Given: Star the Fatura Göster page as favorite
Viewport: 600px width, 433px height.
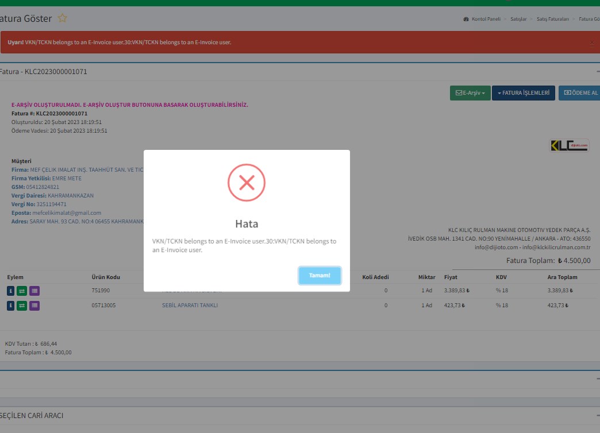Looking at the screenshot, I should [x=63, y=18].
